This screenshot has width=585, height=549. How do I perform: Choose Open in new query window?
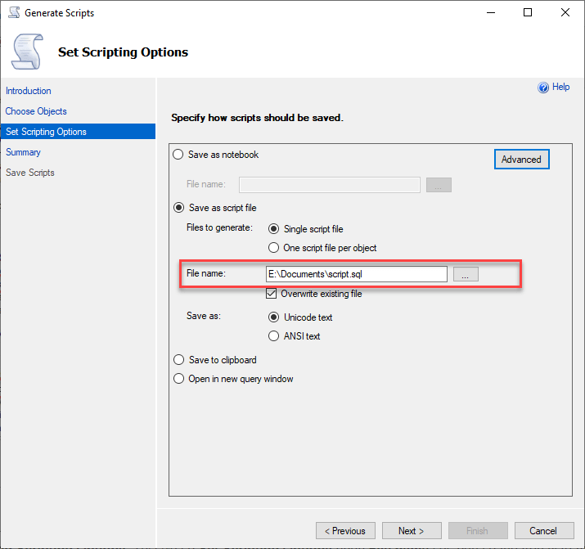coord(178,379)
